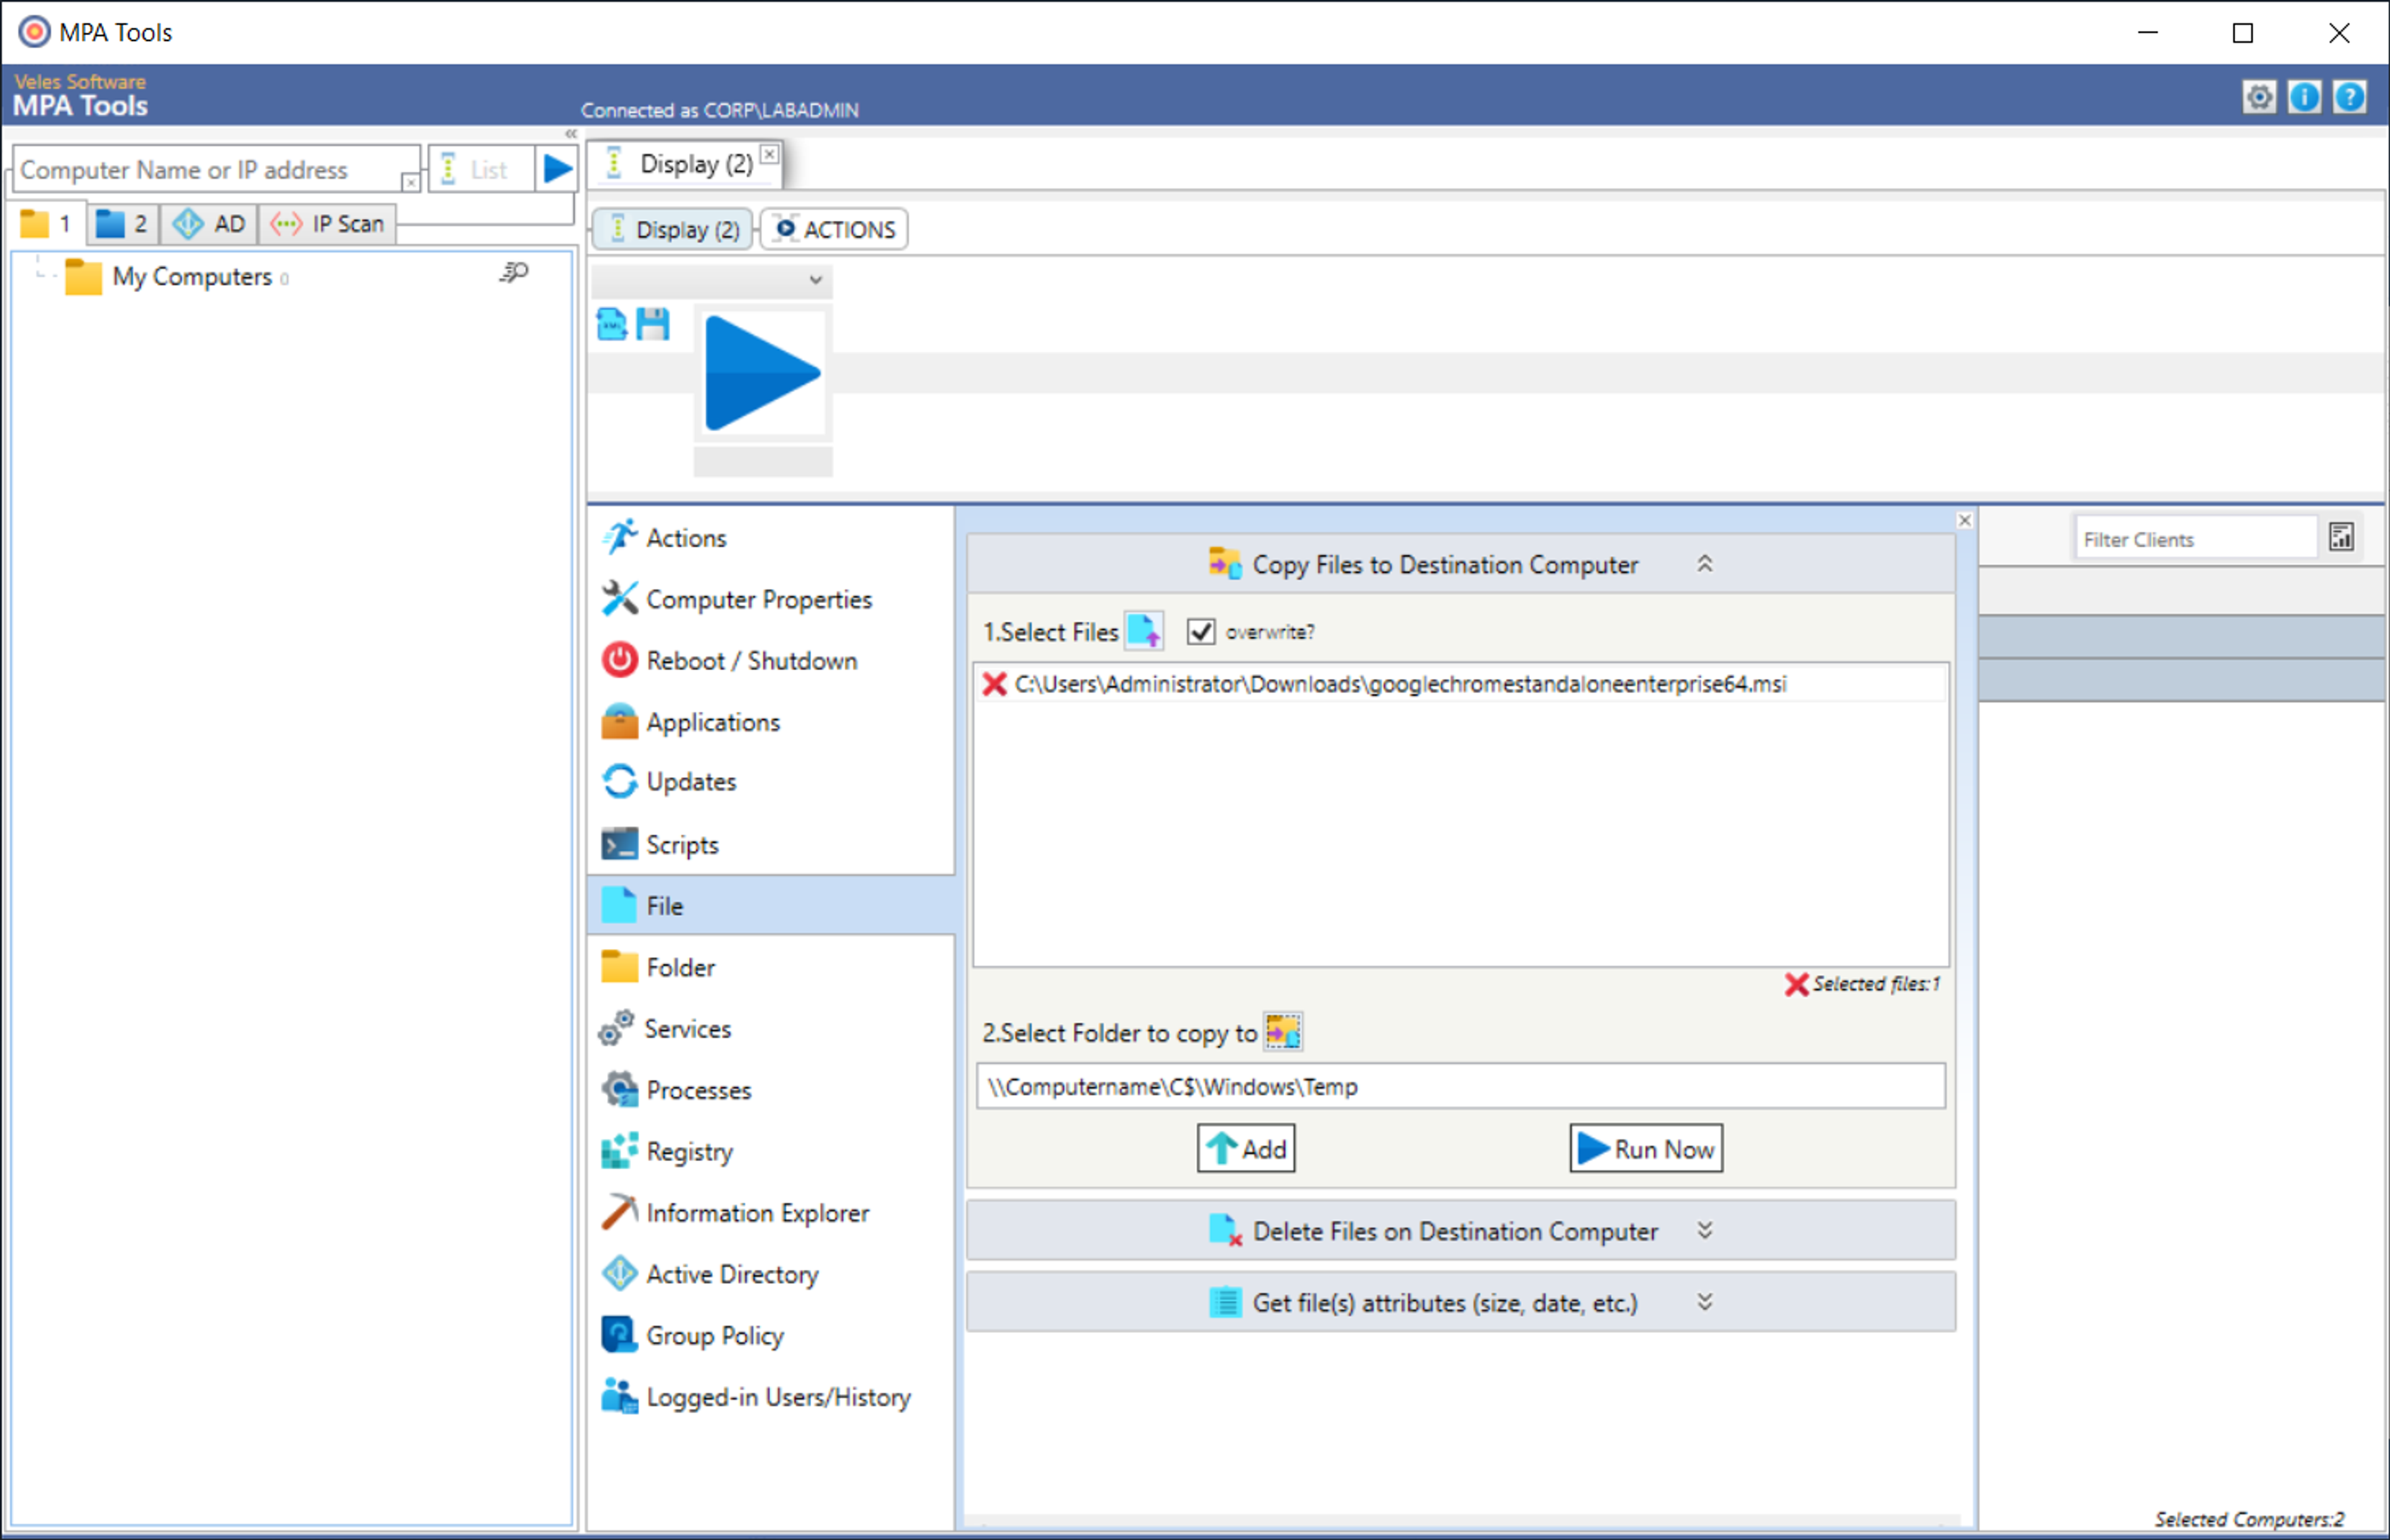2390x1540 pixels.
Task: Focus the Filter Clients field
Action: [2196, 538]
